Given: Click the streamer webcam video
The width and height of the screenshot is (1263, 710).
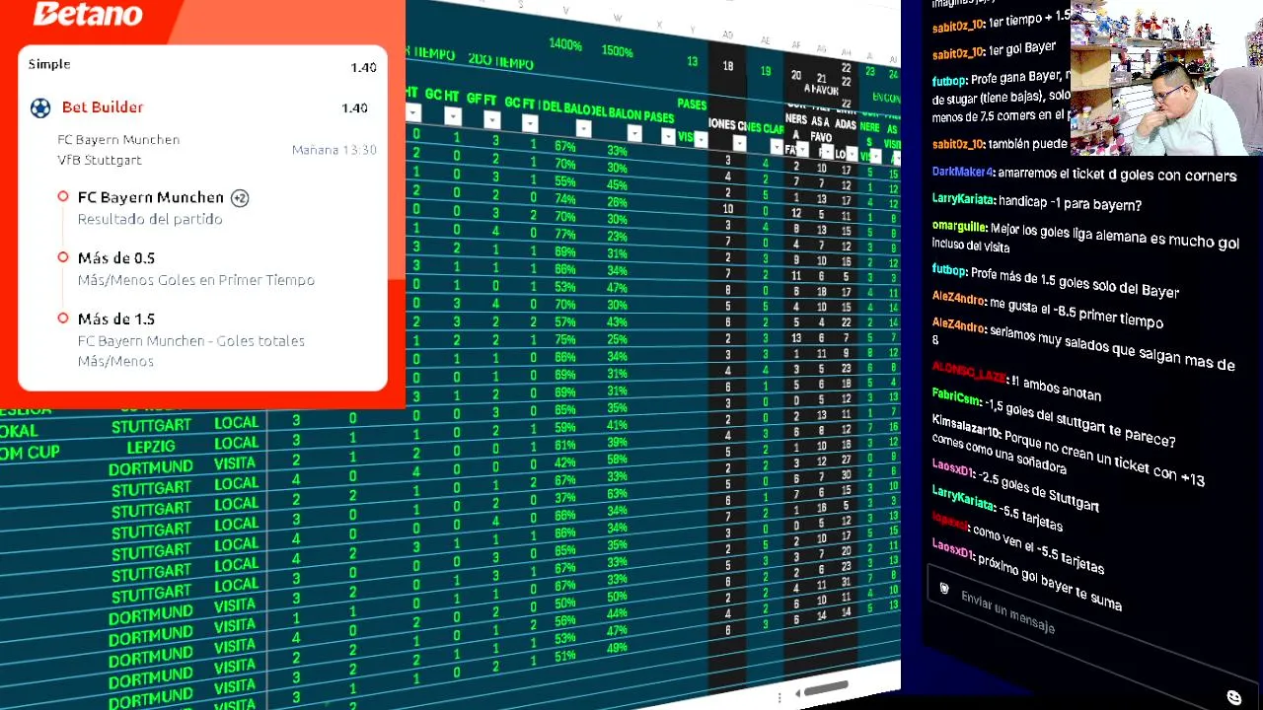Looking at the screenshot, I should point(1166,78).
